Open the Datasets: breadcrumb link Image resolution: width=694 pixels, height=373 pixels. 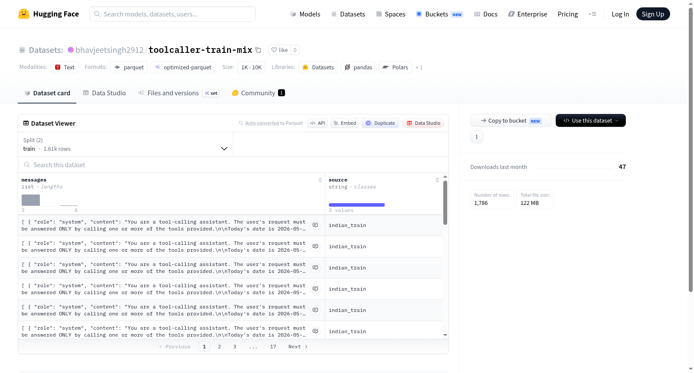click(x=46, y=50)
